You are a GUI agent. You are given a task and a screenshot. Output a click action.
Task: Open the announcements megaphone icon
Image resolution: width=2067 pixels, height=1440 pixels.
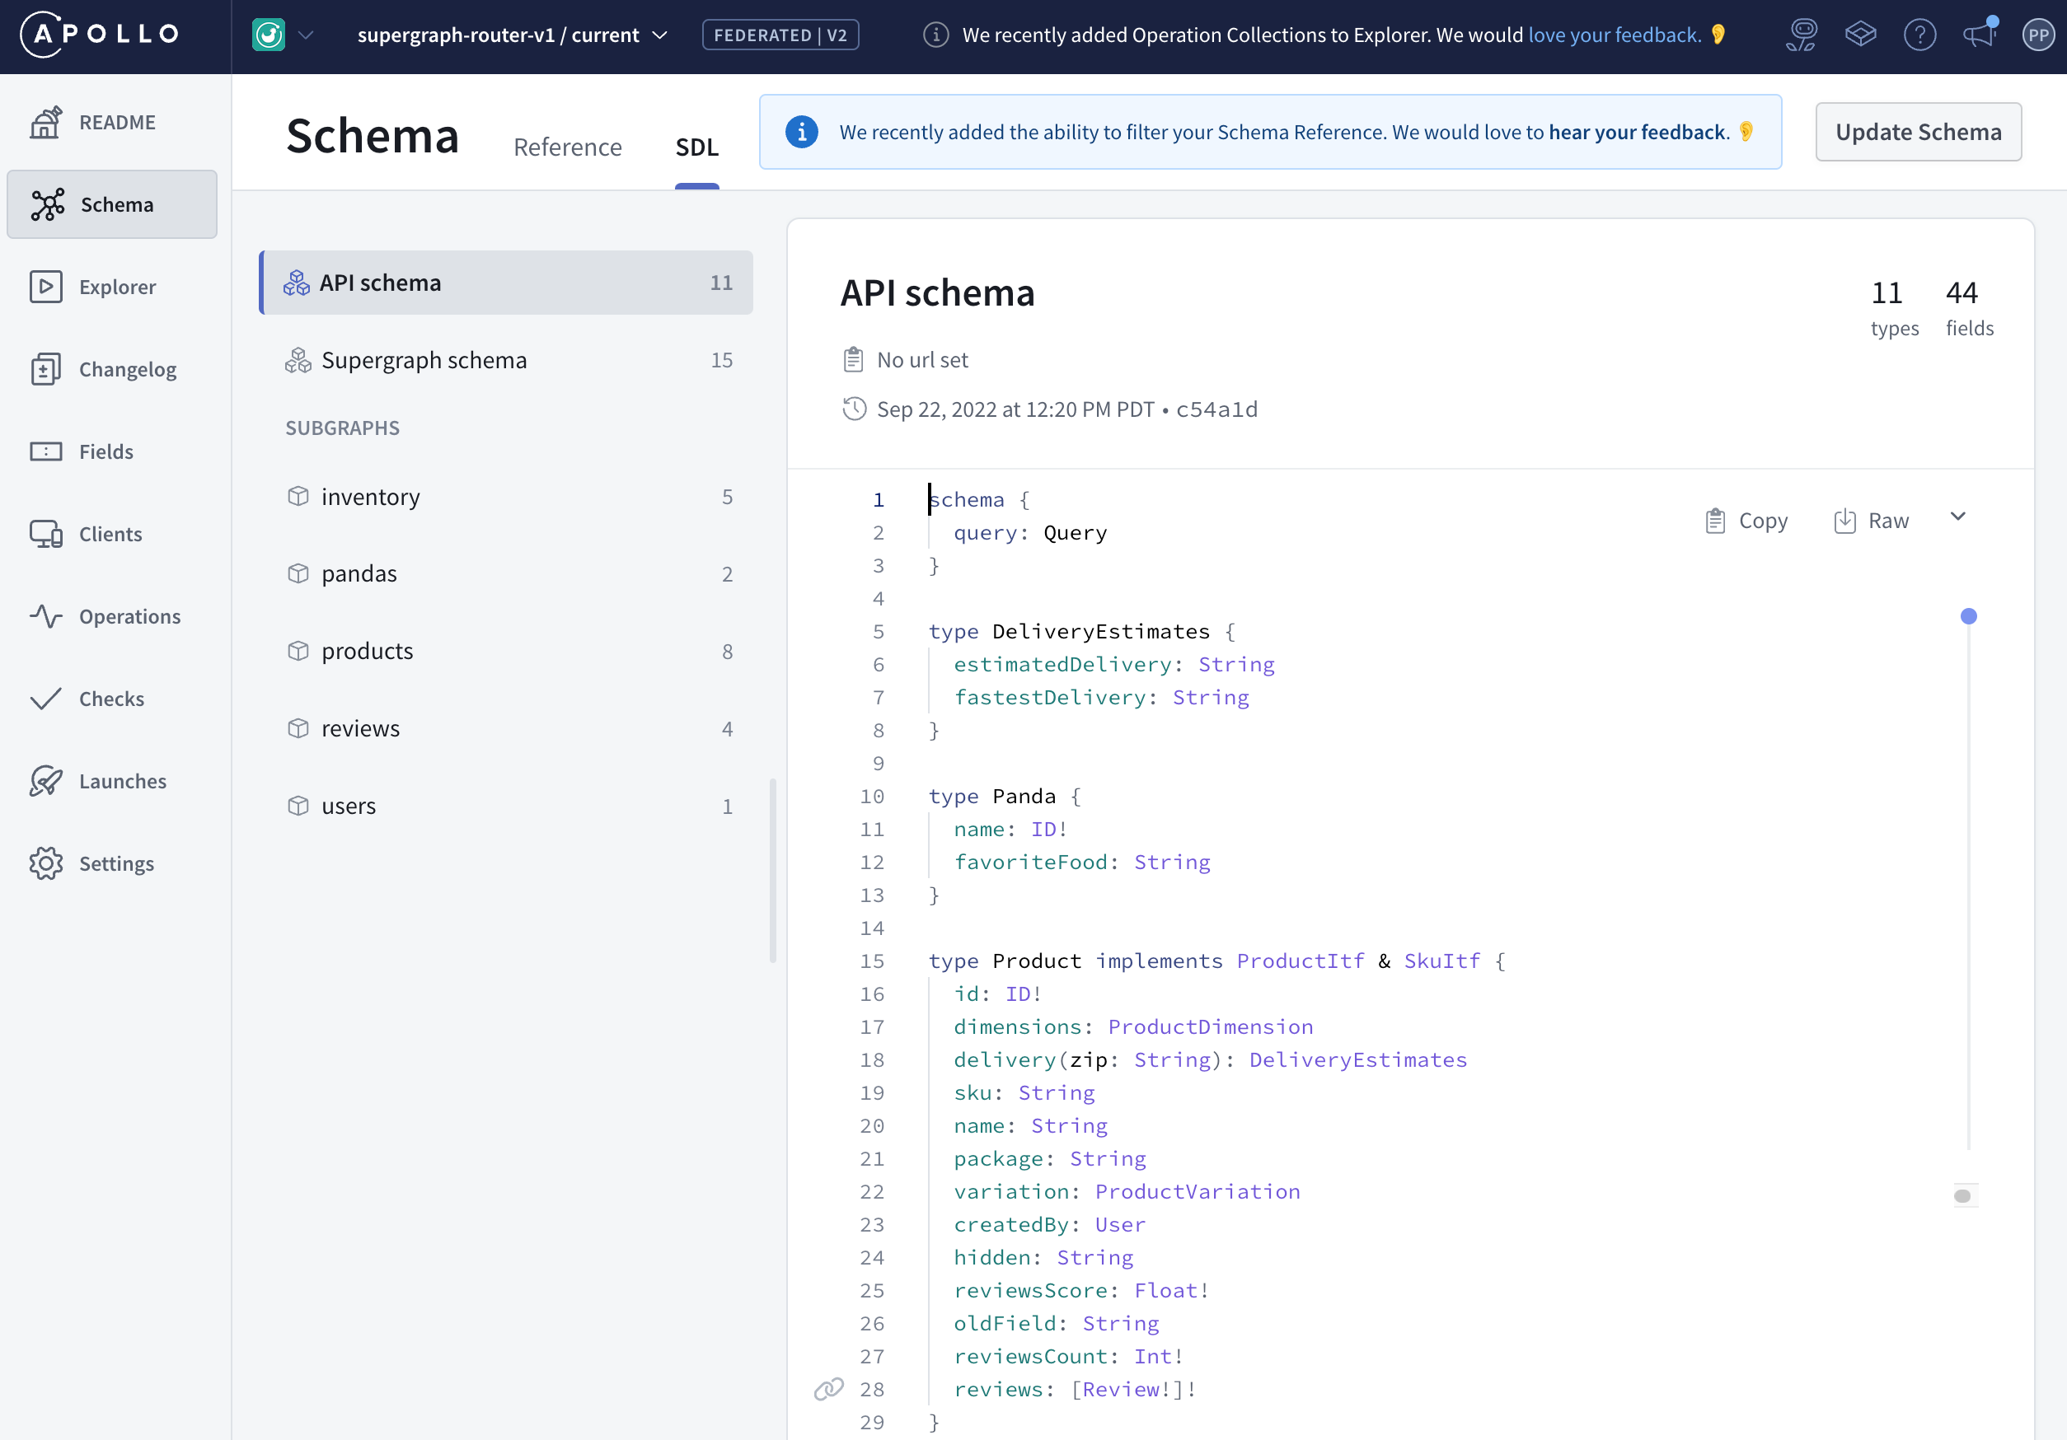[1980, 35]
